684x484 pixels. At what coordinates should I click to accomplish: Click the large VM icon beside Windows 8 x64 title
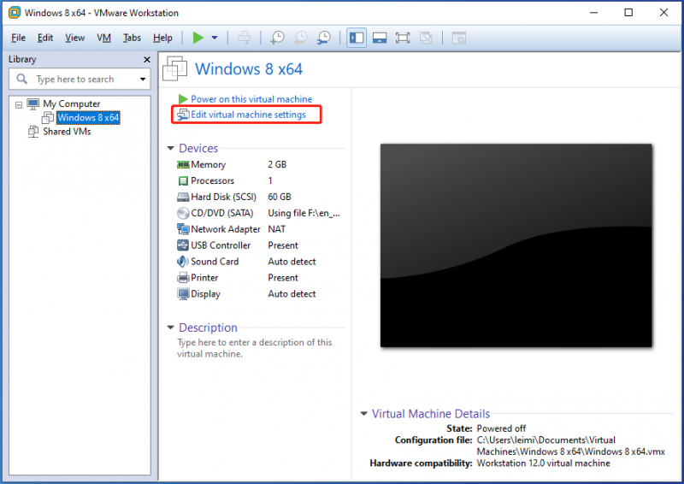175,68
